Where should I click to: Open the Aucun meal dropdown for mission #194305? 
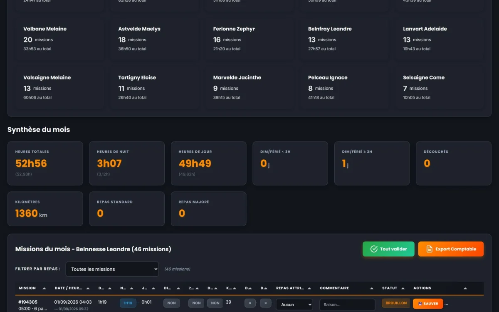(x=294, y=305)
